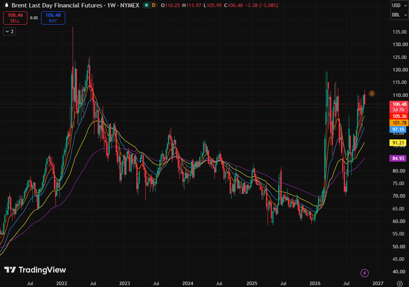Click the orange 101.78 moving average label
The image size is (409, 287).
click(x=399, y=123)
